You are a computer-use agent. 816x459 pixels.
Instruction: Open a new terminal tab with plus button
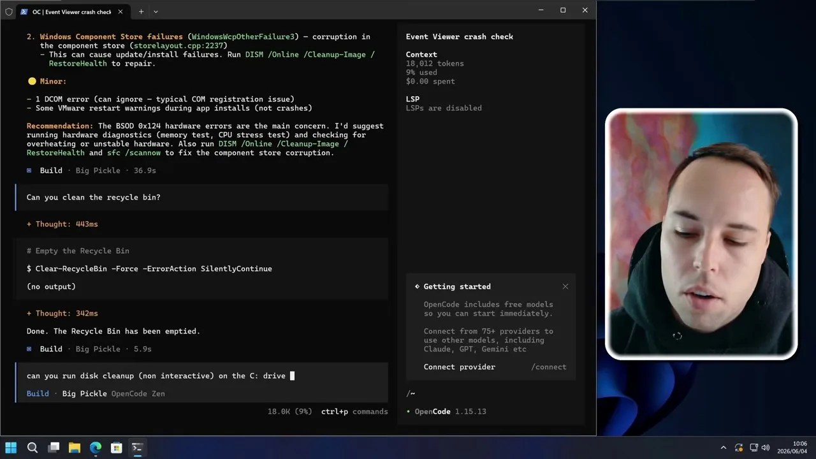tap(141, 11)
